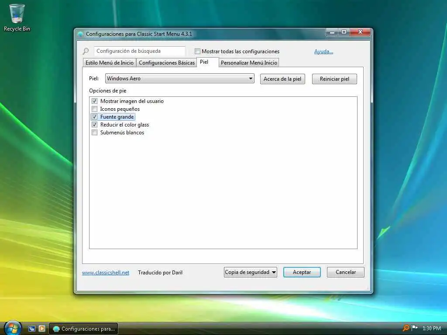Click the clock showing 1:30 PM
Image resolution: width=447 pixels, height=335 pixels.
(x=432, y=328)
